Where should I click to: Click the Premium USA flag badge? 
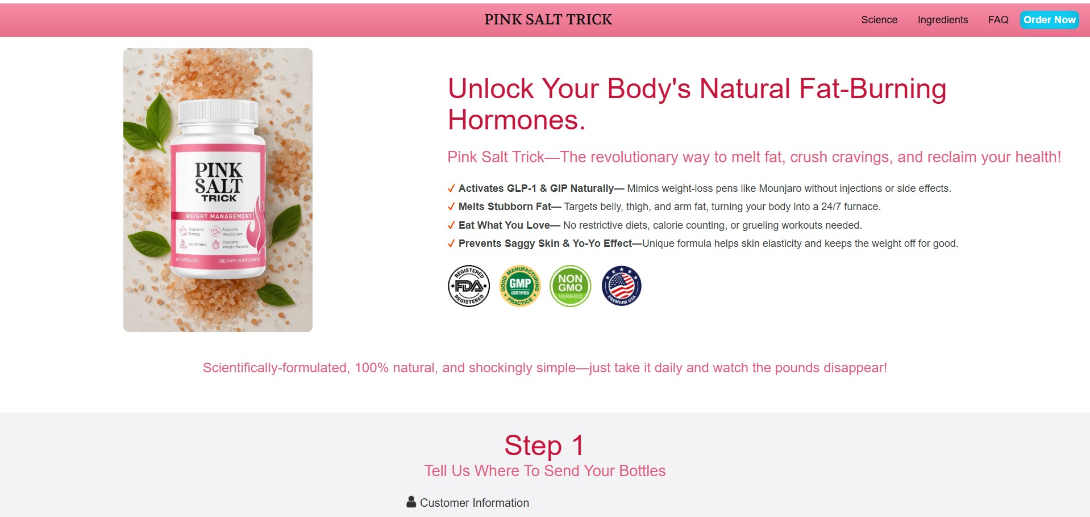[621, 286]
